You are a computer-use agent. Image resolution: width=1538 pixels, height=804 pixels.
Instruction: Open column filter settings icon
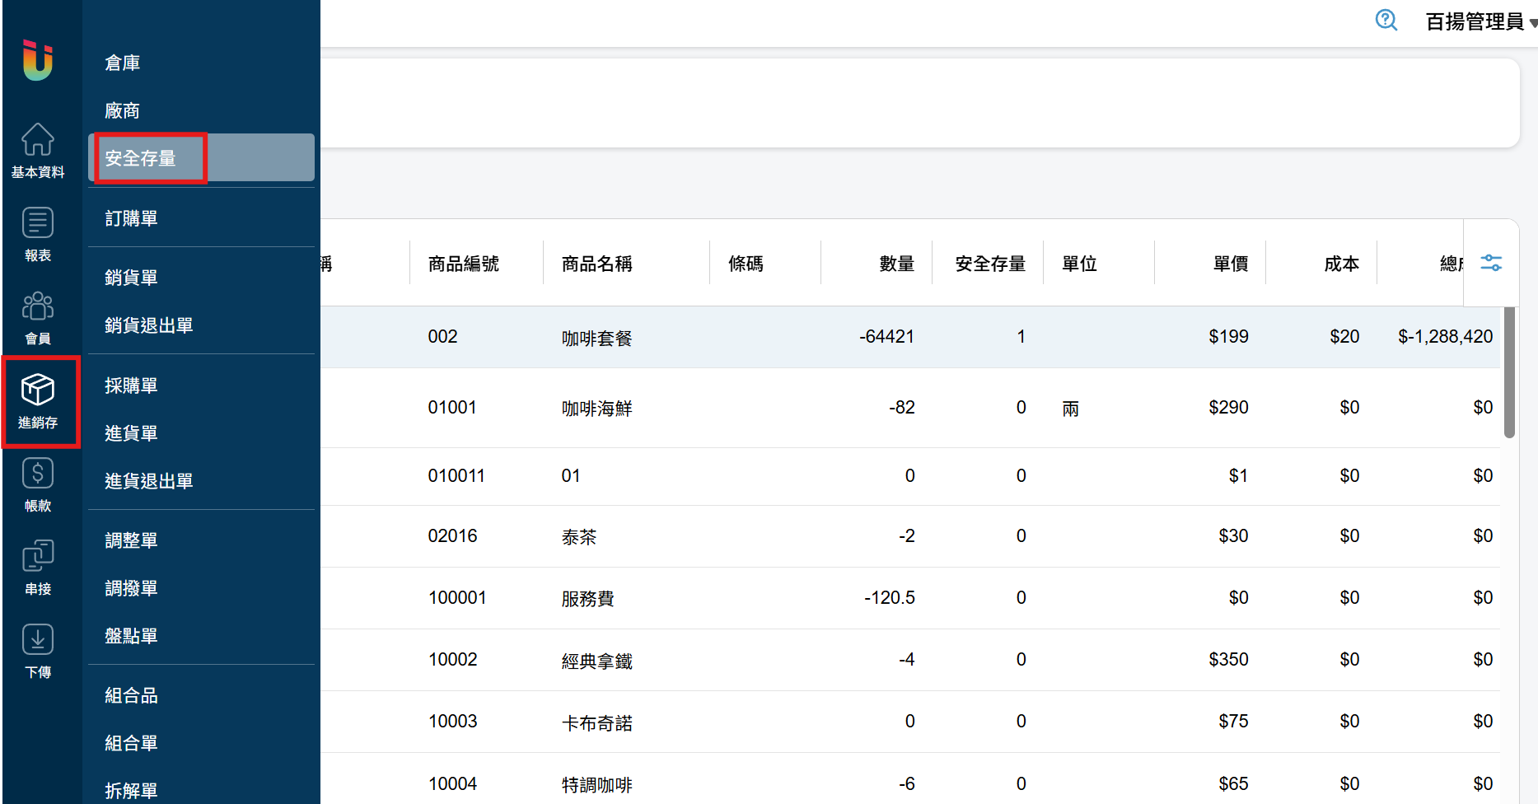tap(1491, 263)
